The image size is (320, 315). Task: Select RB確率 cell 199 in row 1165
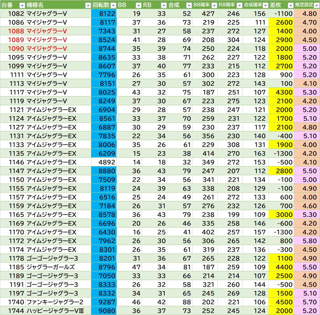pos(230,215)
